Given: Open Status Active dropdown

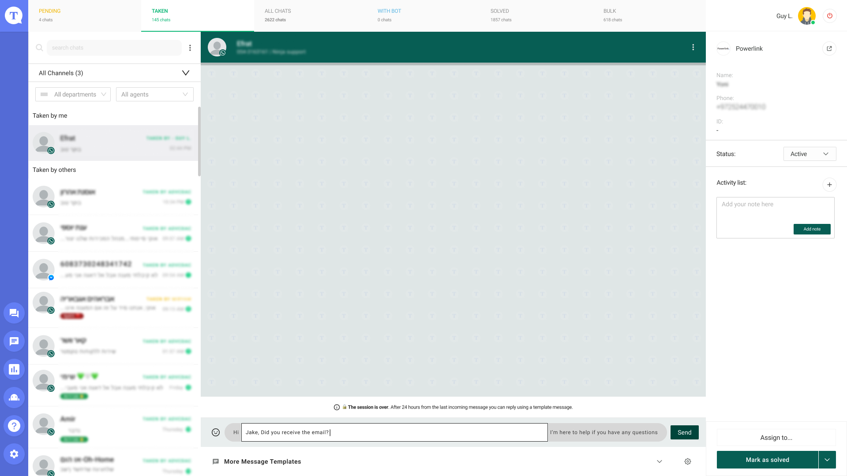Looking at the screenshot, I should (810, 154).
